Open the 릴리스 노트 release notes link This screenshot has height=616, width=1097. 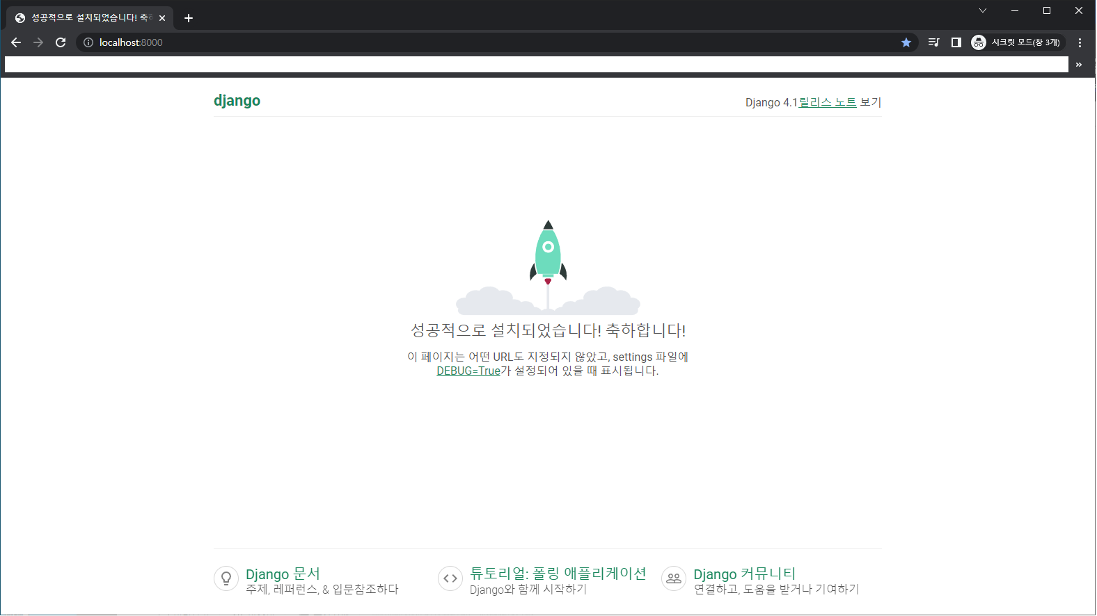coord(828,102)
